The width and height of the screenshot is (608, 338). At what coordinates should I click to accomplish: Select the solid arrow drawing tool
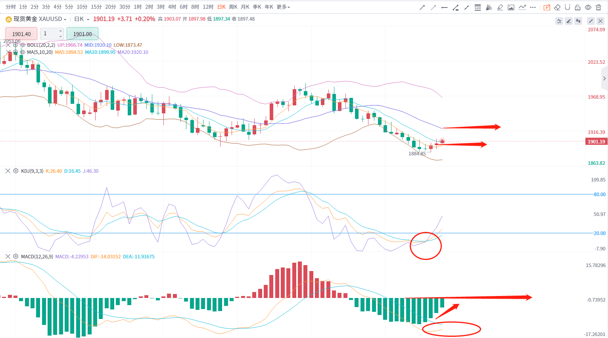tap(422, 7)
